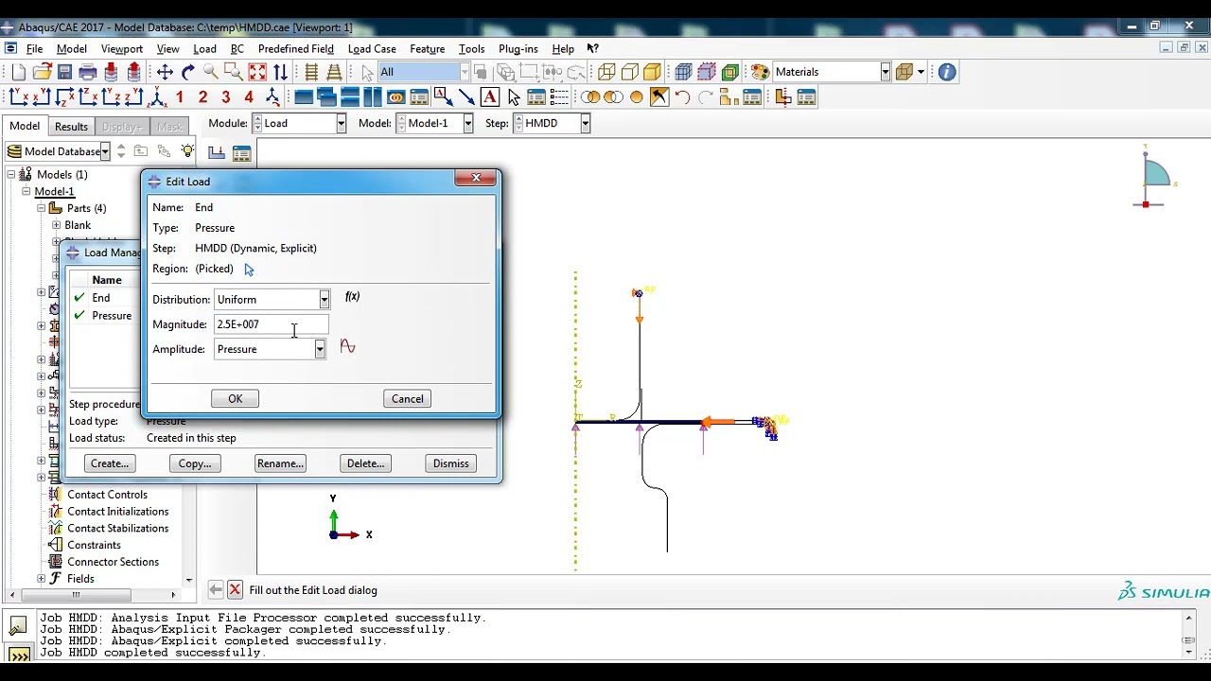The image size is (1211, 681).
Task: Select Connector Sections in the model tree
Action: tap(113, 562)
